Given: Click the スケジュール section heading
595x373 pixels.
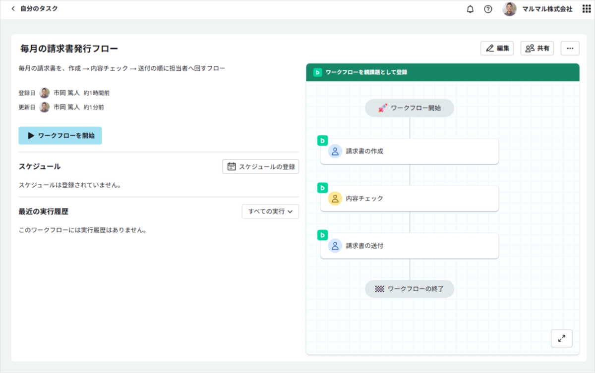Looking at the screenshot, I should [x=40, y=166].
